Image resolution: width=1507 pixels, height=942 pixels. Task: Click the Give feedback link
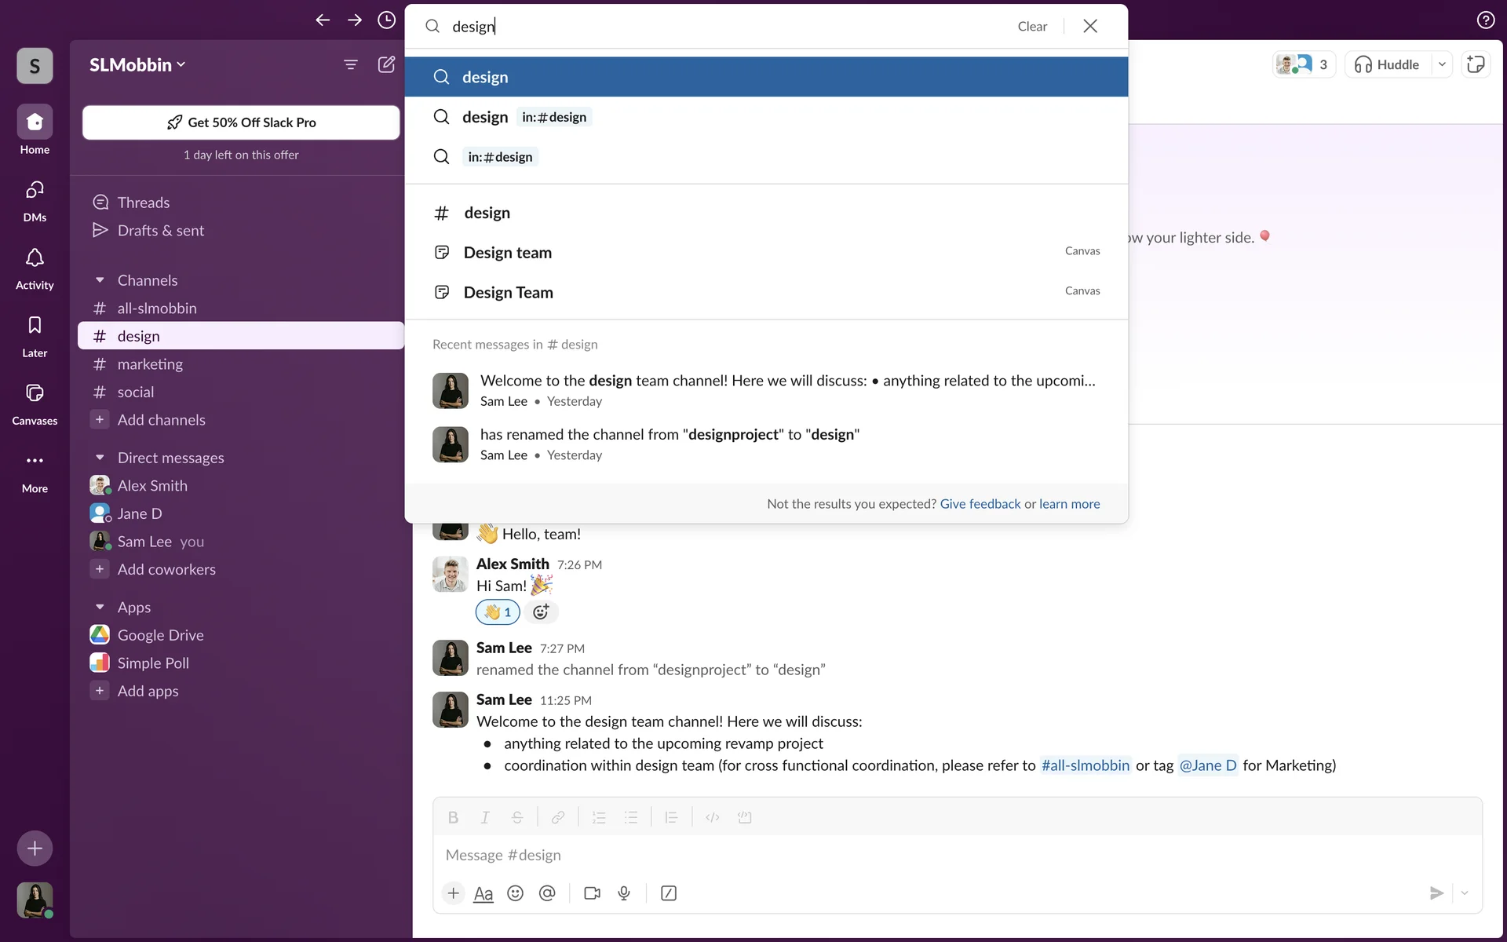coord(980,504)
